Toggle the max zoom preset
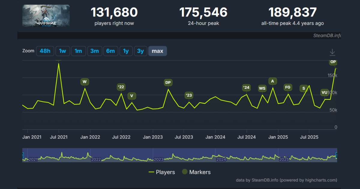Image resolution: width=360 pixels, height=189 pixels. tap(158, 51)
